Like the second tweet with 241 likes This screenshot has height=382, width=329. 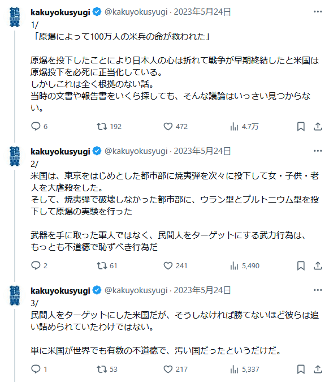[175, 265]
